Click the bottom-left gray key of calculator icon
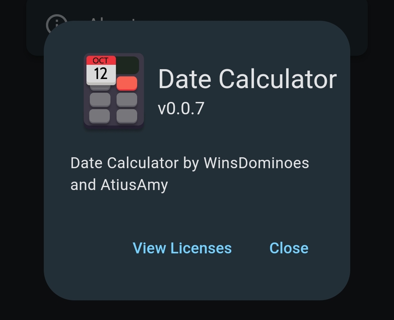 (x=100, y=116)
